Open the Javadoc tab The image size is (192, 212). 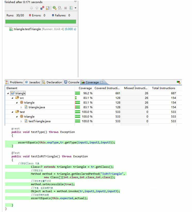(32, 82)
